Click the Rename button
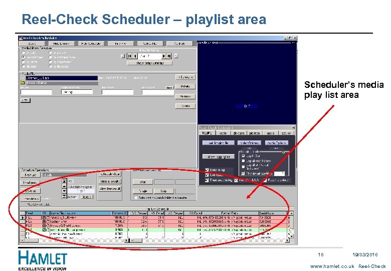The height and width of the screenshot is (271, 391). pyautogui.click(x=185, y=96)
